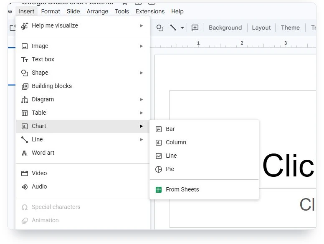Click the Building blocks icon

(25, 86)
